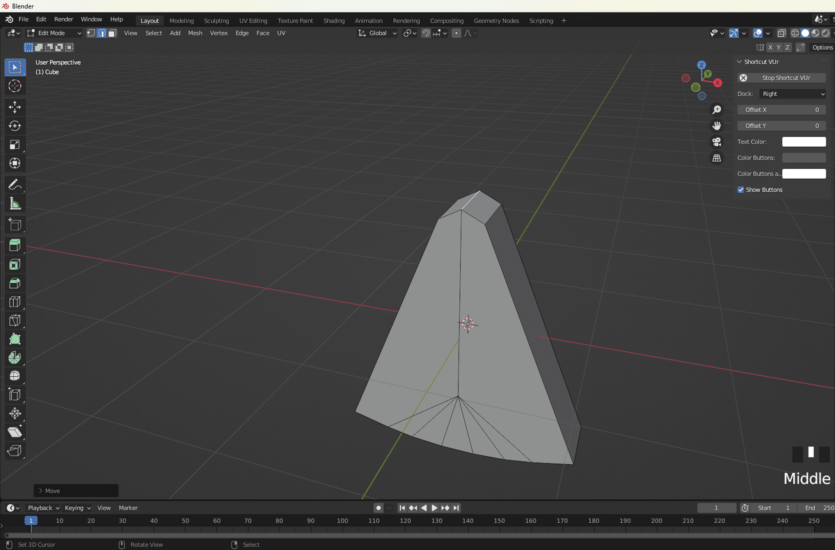This screenshot has width=835, height=550.
Task: Activate the Extrude Region tool
Action: (x=15, y=245)
